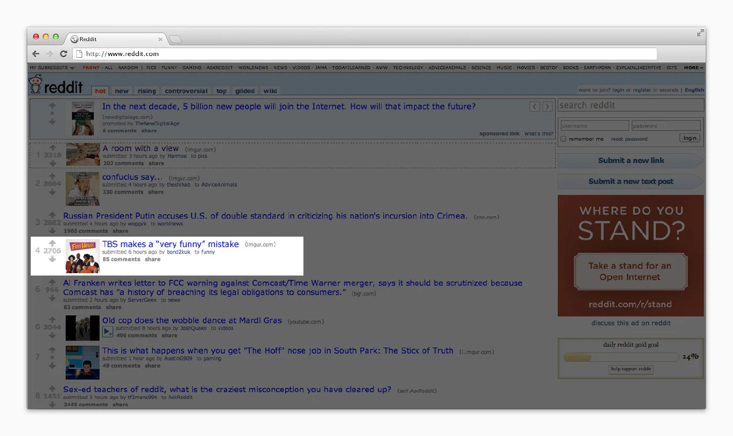The height and width of the screenshot is (436, 733).
Task: Click 'Submit a new link'
Action: point(631,161)
